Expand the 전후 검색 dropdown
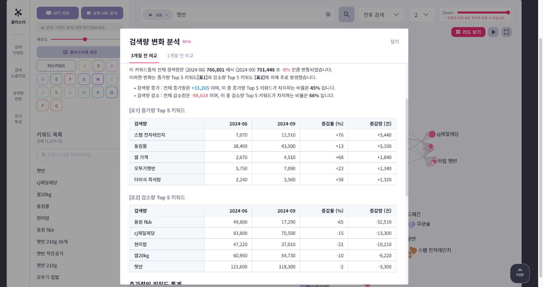Image resolution: width=543 pixels, height=287 pixels. (x=381, y=15)
